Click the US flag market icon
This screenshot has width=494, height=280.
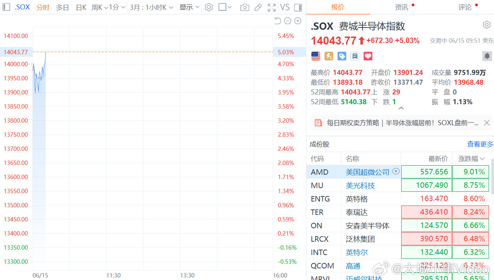316,56
